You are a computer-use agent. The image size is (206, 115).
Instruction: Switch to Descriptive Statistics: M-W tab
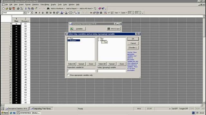tap(16, 109)
